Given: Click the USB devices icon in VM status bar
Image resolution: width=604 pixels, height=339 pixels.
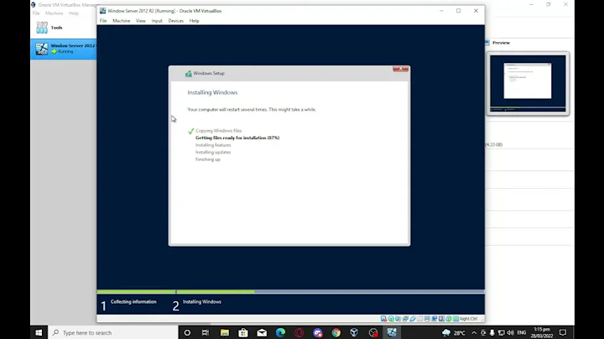Looking at the screenshot, I should point(413,319).
